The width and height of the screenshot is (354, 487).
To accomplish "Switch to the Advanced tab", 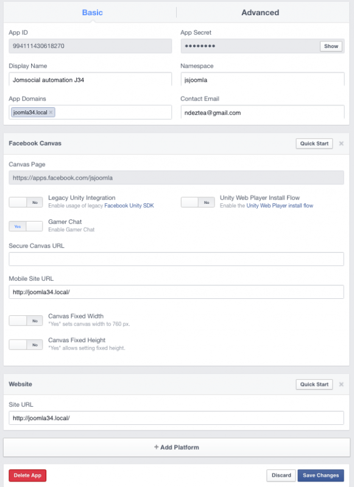I will (x=260, y=12).
